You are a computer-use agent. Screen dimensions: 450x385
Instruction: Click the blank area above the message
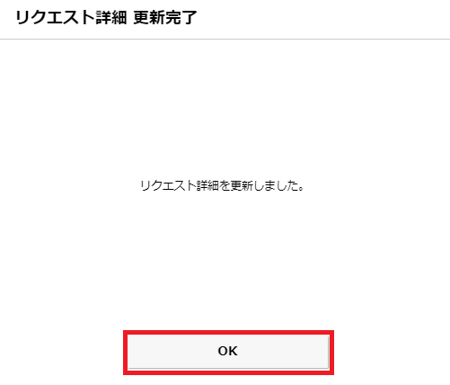click(x=225, y=108)
